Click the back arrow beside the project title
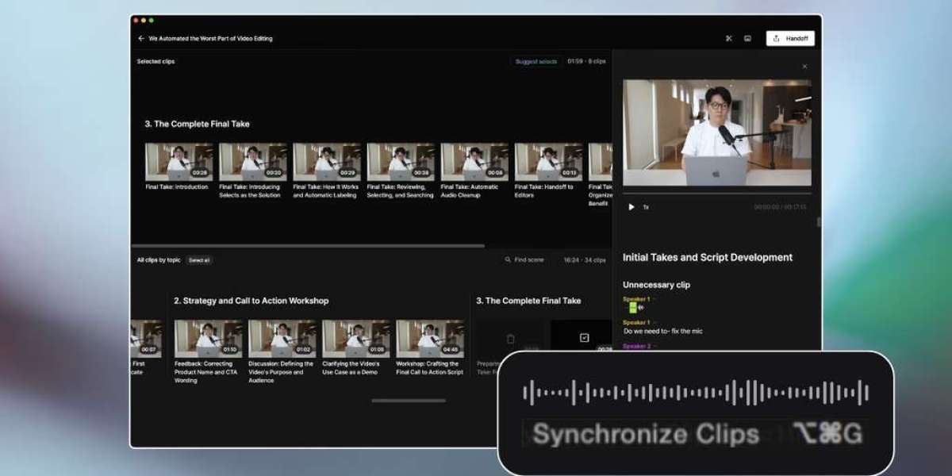Viewport: 952px width, 476px height. click(x=141, y=38)
